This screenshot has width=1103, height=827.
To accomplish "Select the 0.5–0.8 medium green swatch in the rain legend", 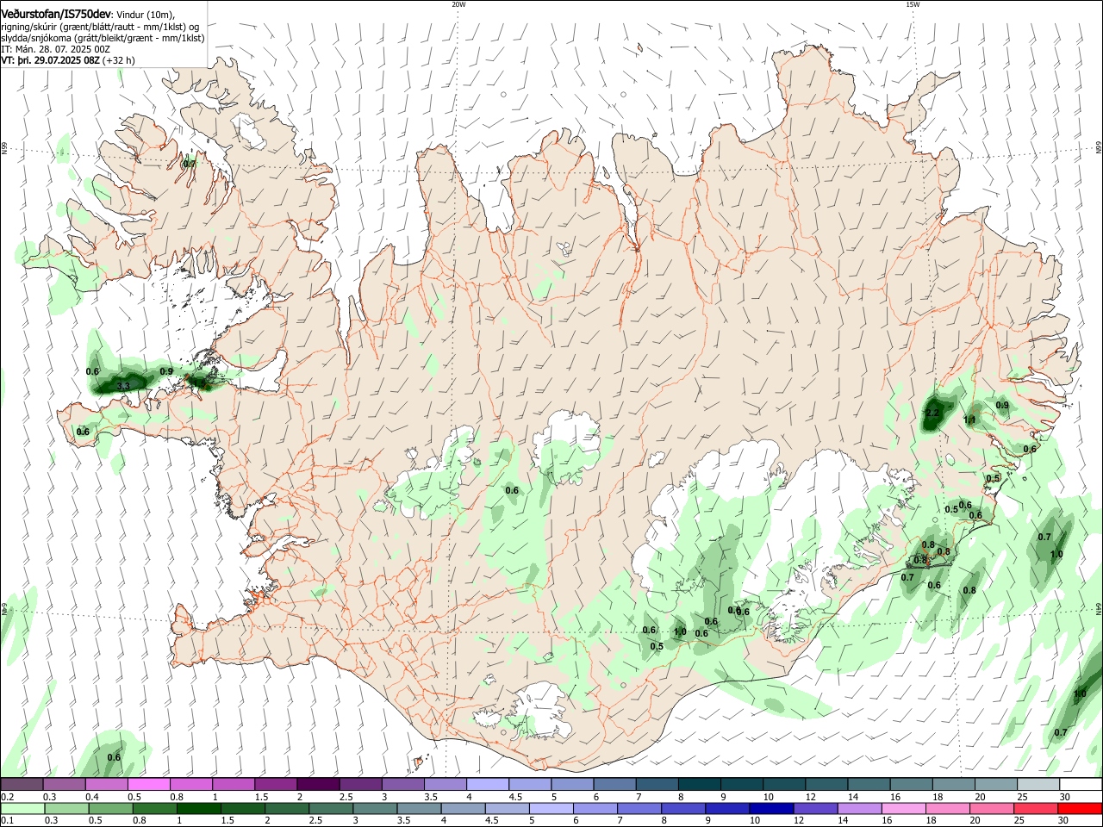I will tap(111, 808).
